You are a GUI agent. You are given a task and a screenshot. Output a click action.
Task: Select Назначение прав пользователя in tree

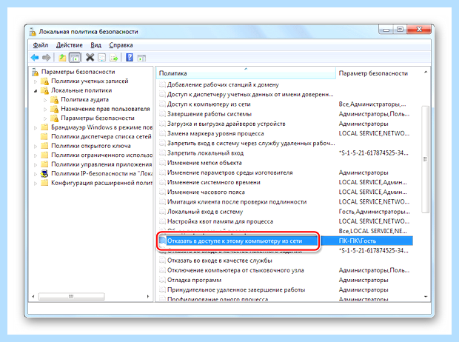click(x=105, y=109)
